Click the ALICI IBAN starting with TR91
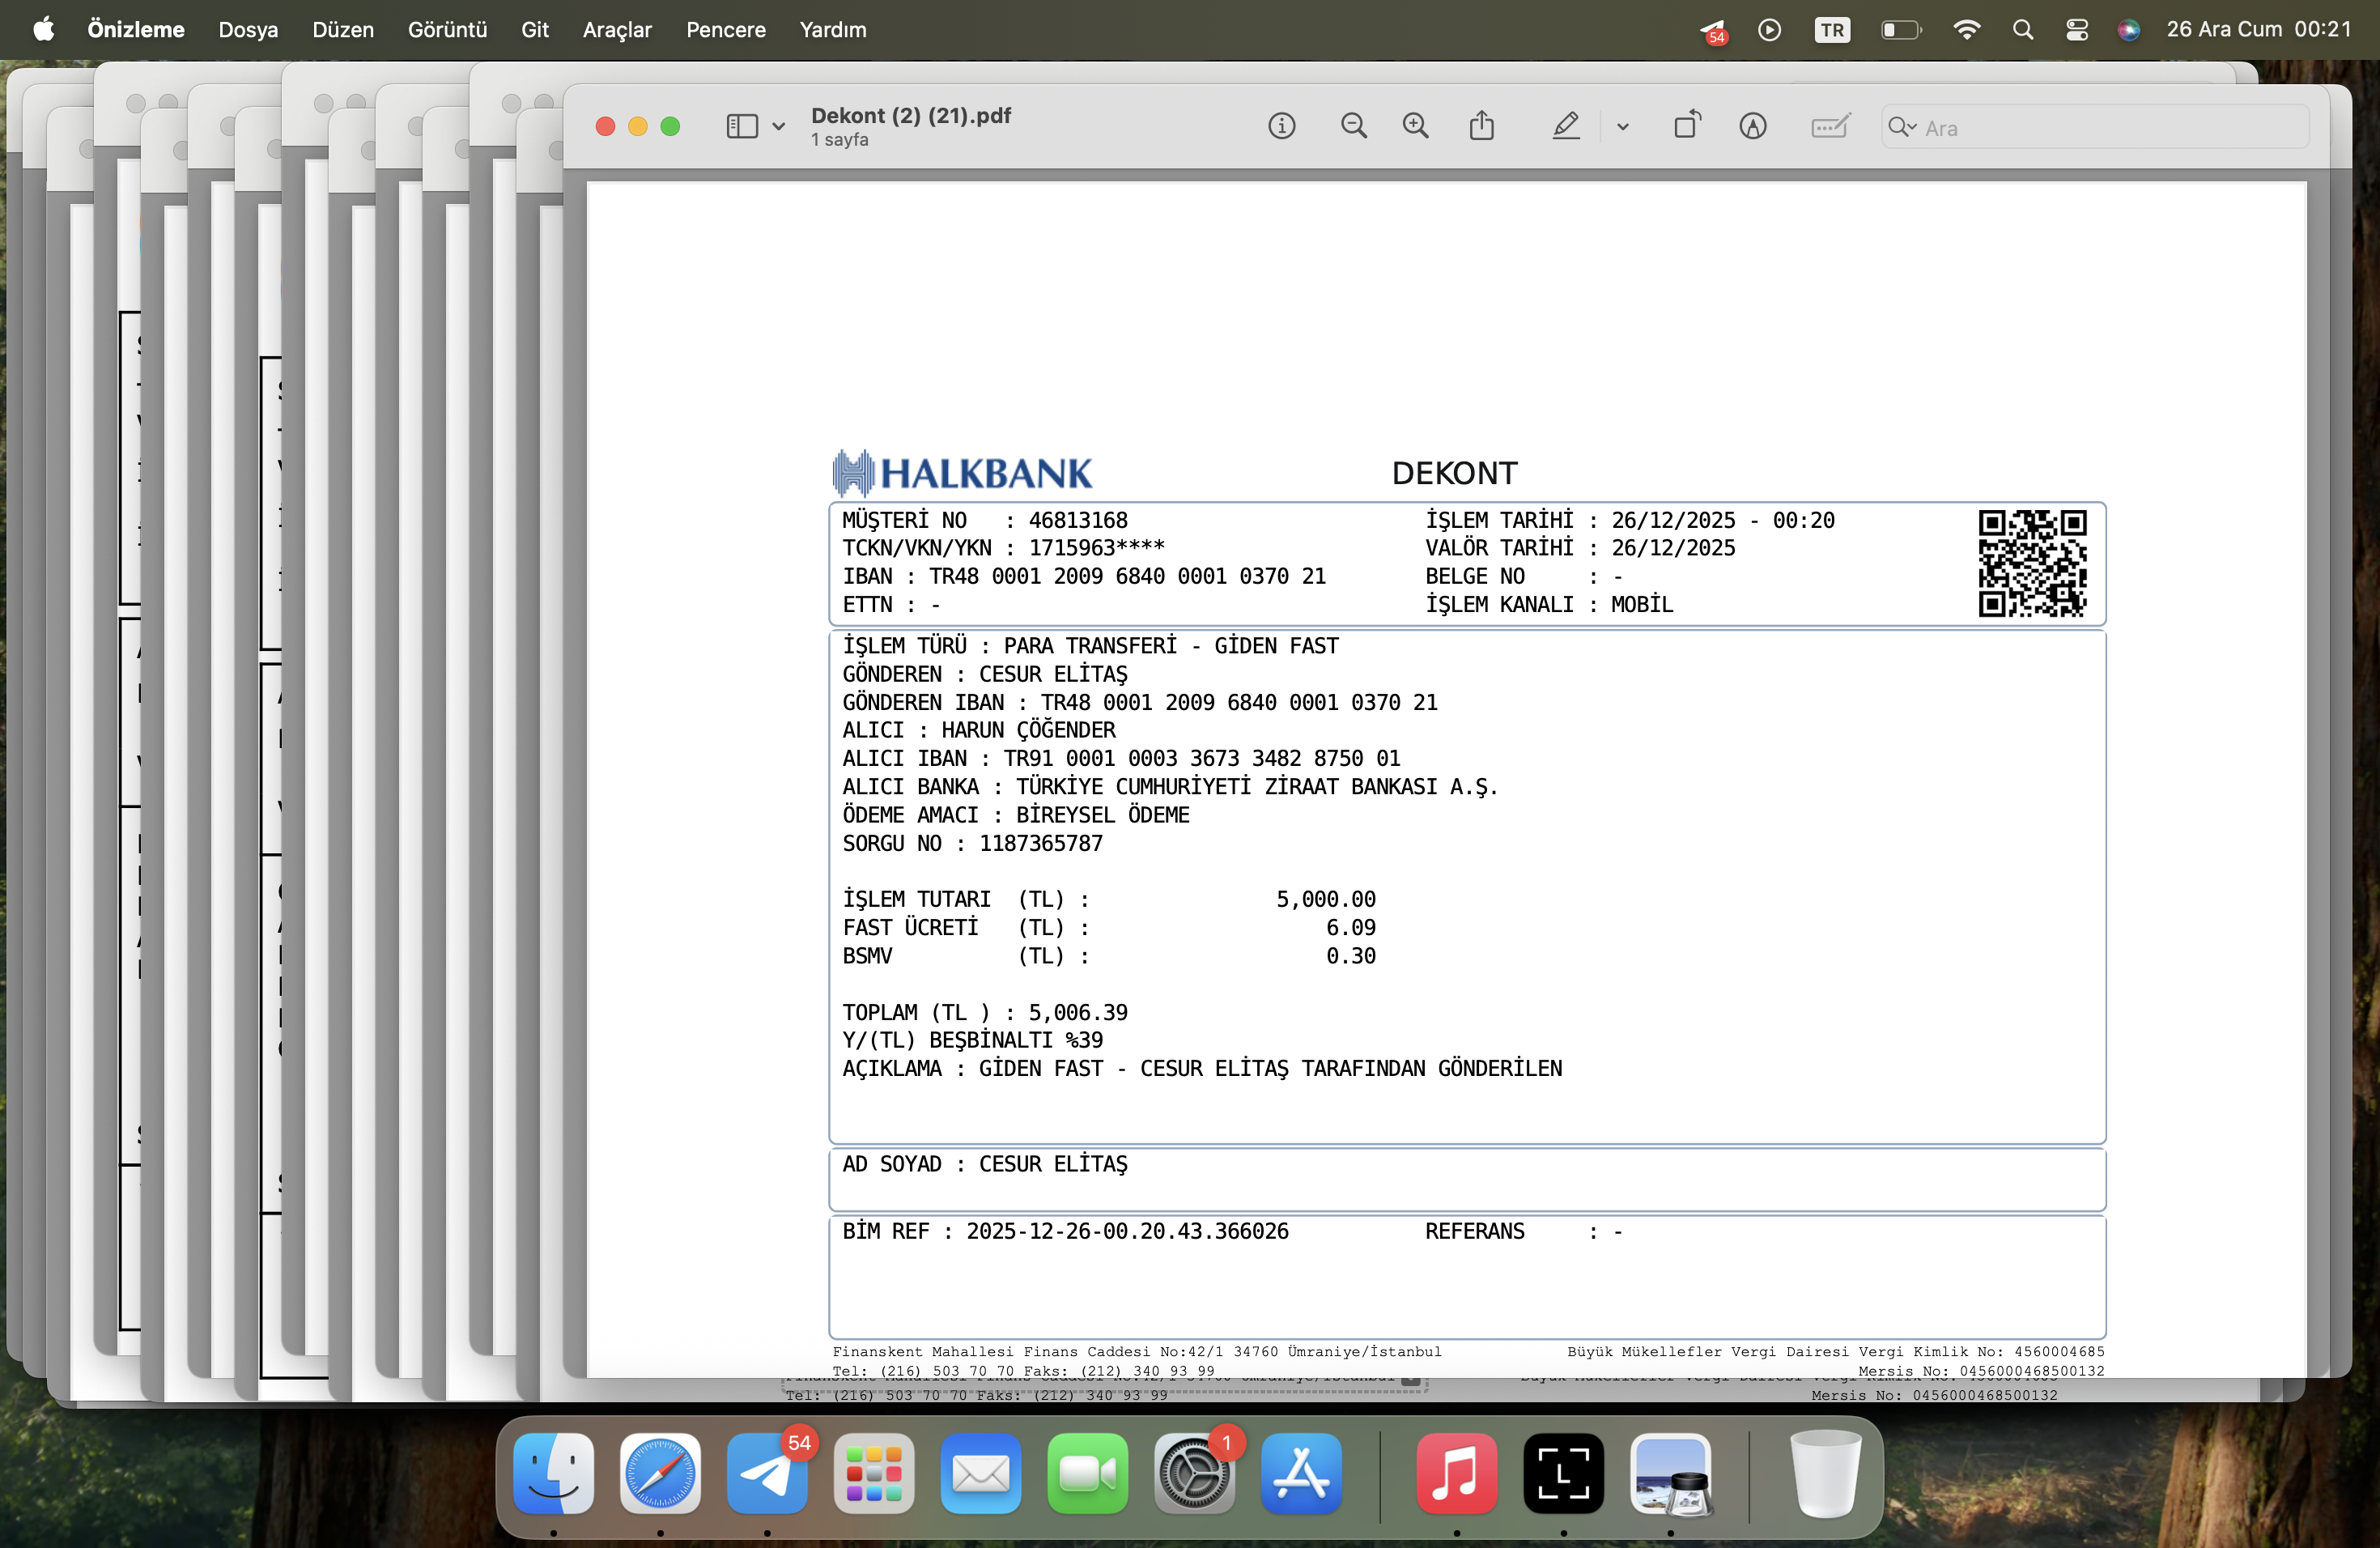The width and height of the screenshot is (2380, 1548). 1202,758
